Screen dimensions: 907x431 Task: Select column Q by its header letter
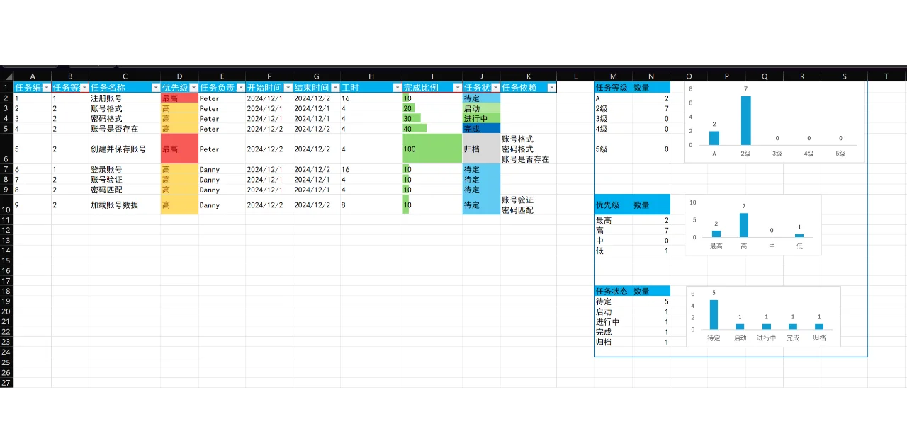[765, 76]
